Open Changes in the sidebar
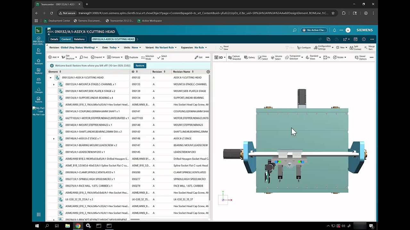Viewport: 410px width, 230px height. coord(38,90)
